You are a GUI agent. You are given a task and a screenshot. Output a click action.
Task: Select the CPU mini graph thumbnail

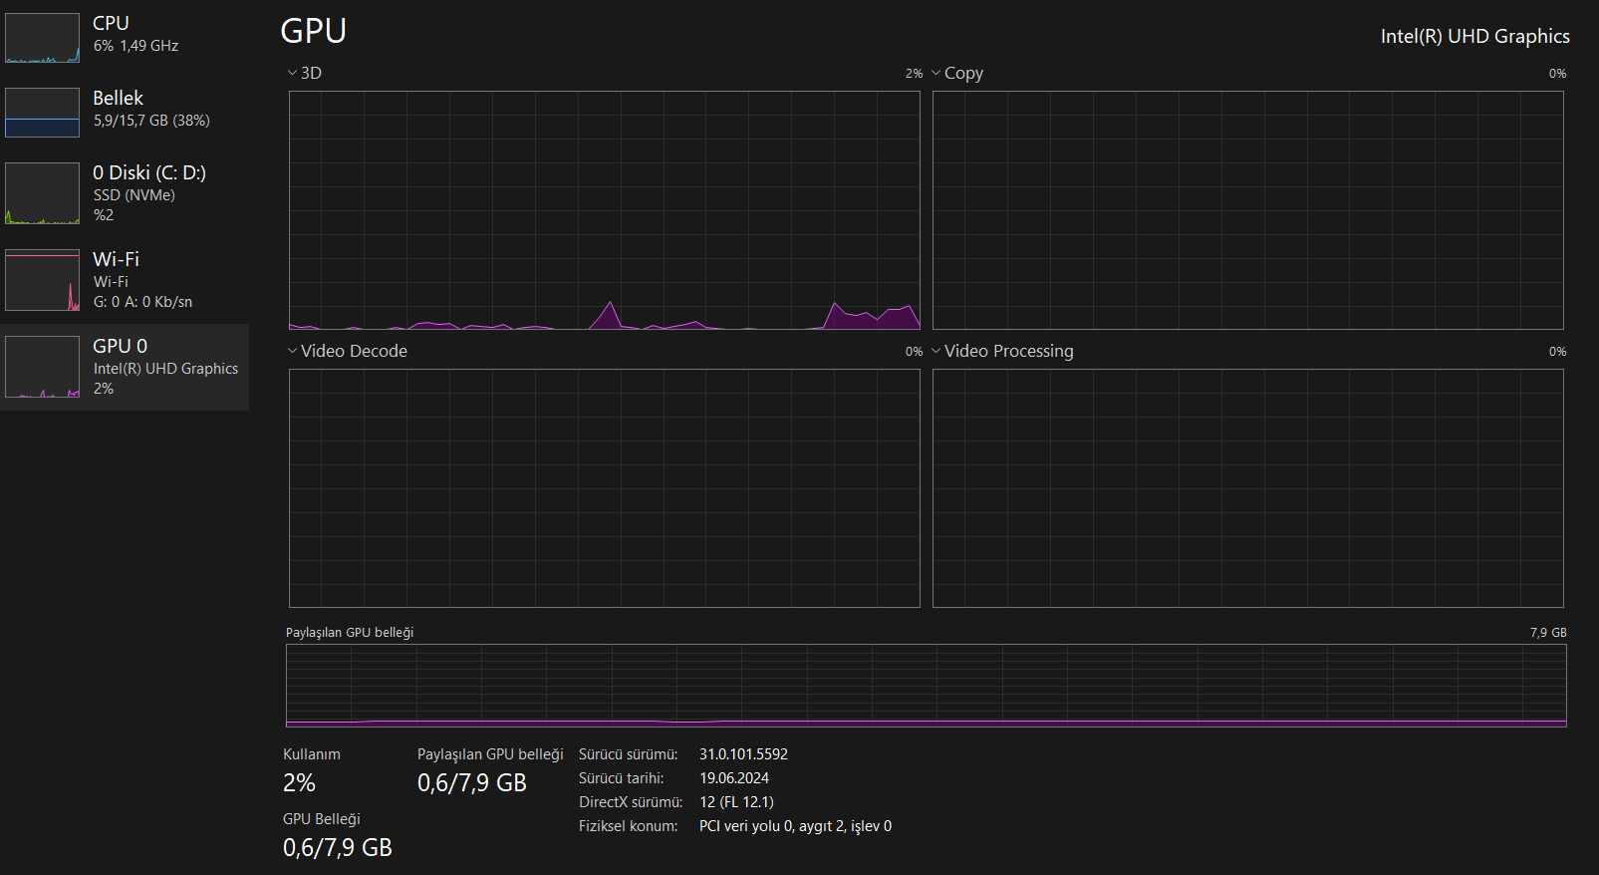(42, 38)
